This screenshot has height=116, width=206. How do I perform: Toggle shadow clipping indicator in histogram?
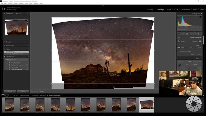tap(178, 17)
